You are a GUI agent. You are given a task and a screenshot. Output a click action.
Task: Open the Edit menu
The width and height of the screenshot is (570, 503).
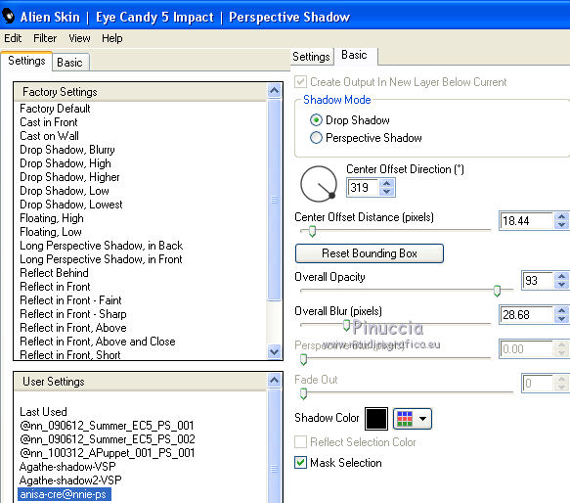pos(13,38)
